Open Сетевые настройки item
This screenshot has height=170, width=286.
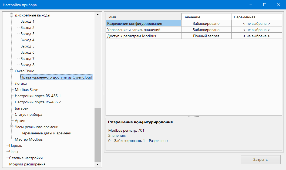coord(26,158)
